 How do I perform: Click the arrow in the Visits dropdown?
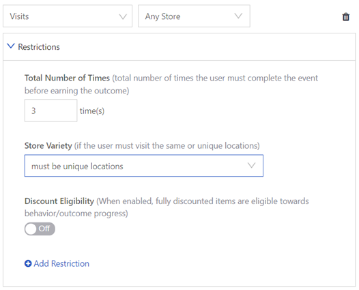click(123, 16)
